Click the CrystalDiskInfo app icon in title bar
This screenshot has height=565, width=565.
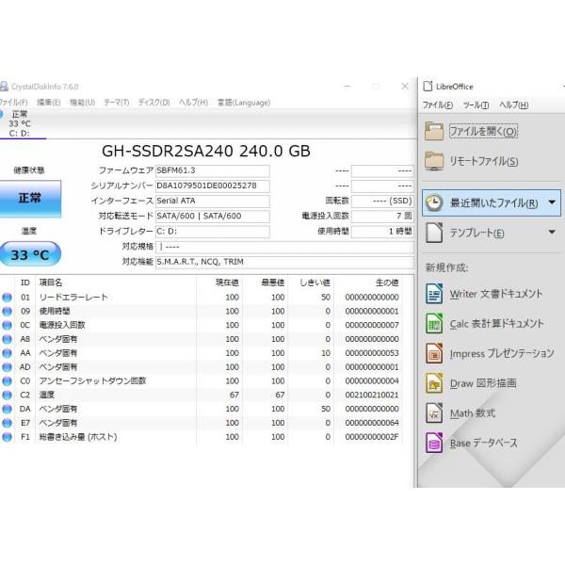(4, 87)
